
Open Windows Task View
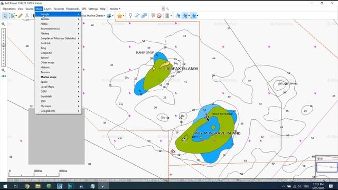point(16,186)
